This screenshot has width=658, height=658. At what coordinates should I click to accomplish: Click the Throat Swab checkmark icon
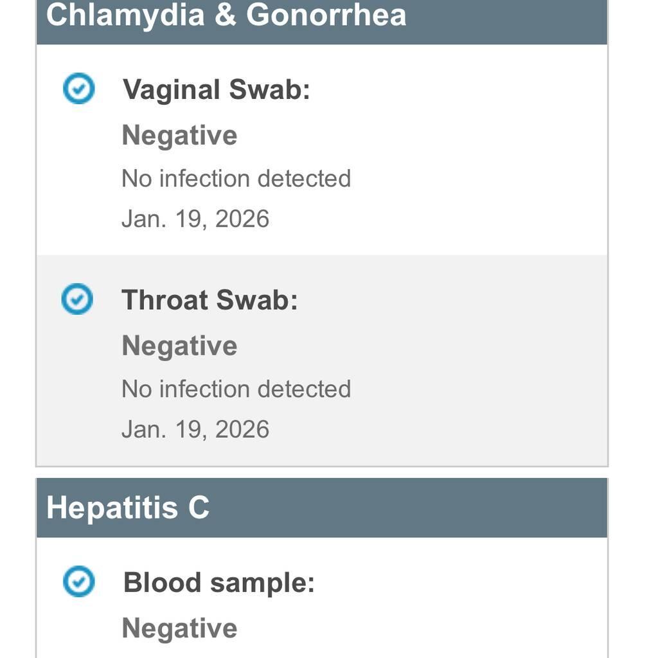77,299
